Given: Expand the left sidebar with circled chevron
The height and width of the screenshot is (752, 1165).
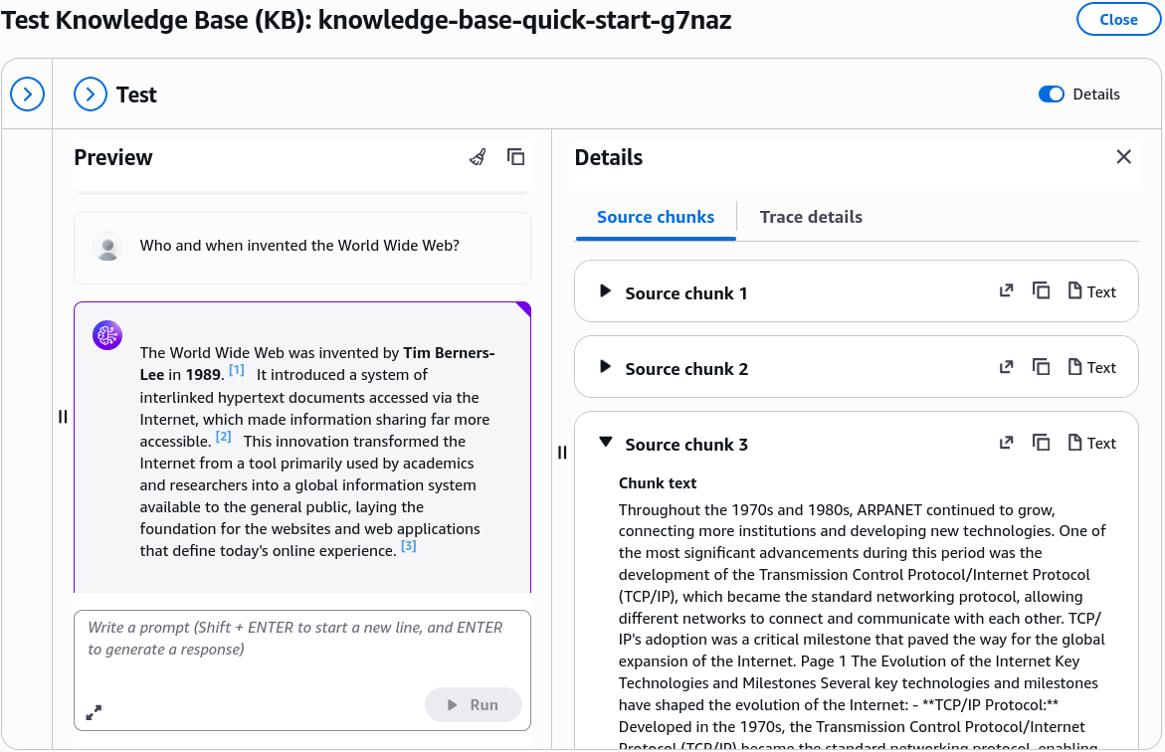Looking at the screenshot, I should click(28, 94).
